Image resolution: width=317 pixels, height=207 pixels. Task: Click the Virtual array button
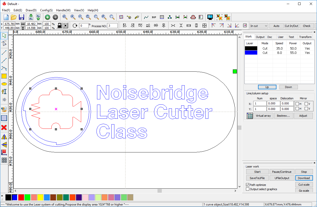[263, 116]
